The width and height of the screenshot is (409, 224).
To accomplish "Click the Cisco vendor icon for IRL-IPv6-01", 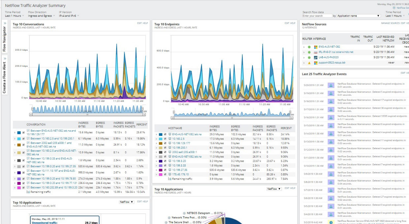I will click(315, 52).
